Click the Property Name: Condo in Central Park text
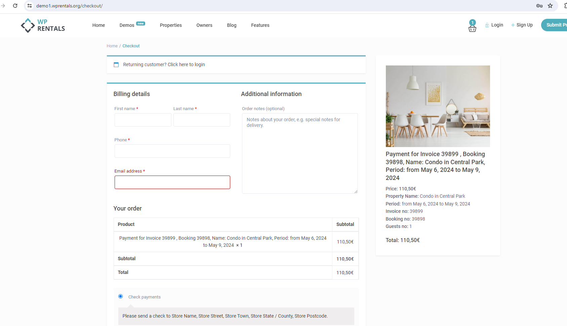Viewport: 567px width, 326px height. point(426,196)
